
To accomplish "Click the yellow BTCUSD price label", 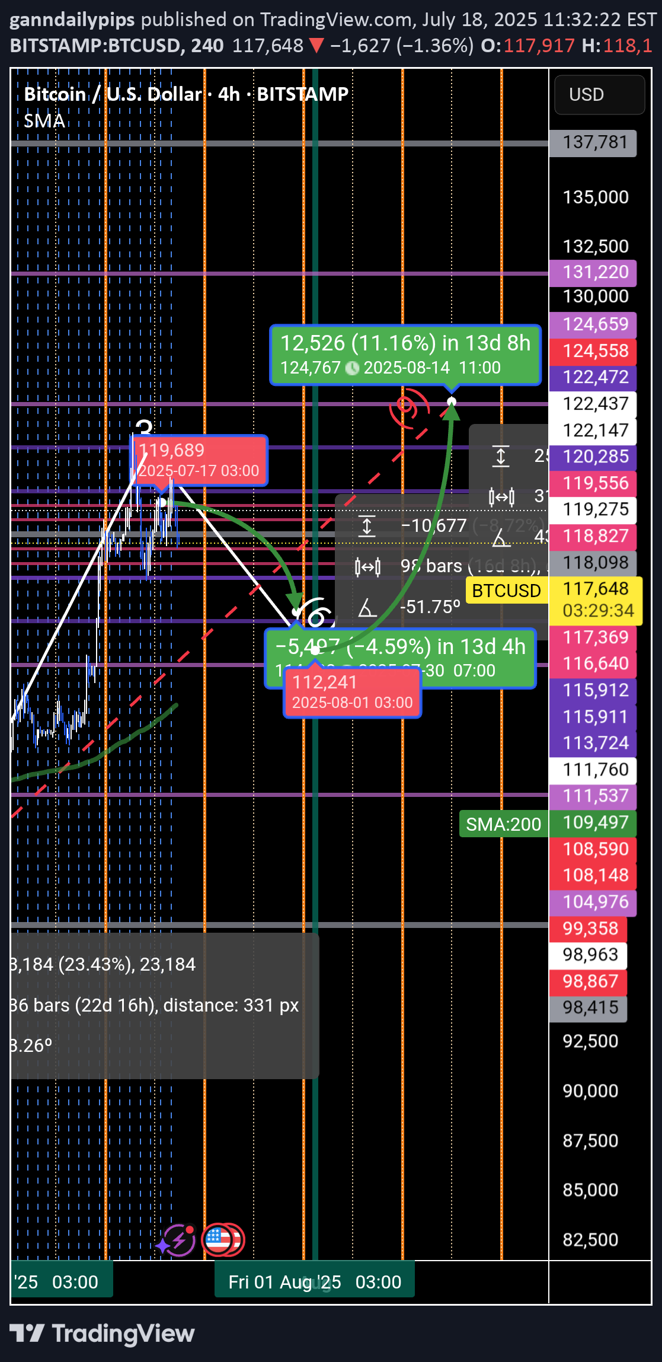I will [506, 591].
